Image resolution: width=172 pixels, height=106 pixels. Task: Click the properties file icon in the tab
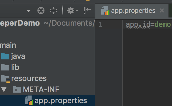coord(105,10)
